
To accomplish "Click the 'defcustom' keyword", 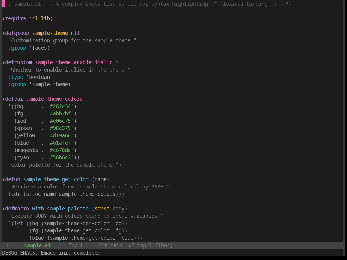I will 18,62.
